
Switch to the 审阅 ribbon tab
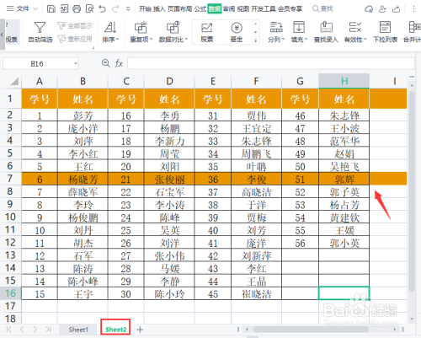229,9
